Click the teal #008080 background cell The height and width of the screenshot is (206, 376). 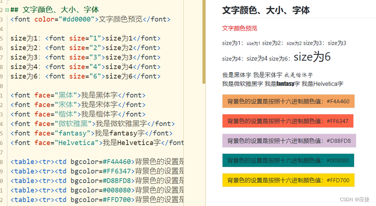click(288, 160)
